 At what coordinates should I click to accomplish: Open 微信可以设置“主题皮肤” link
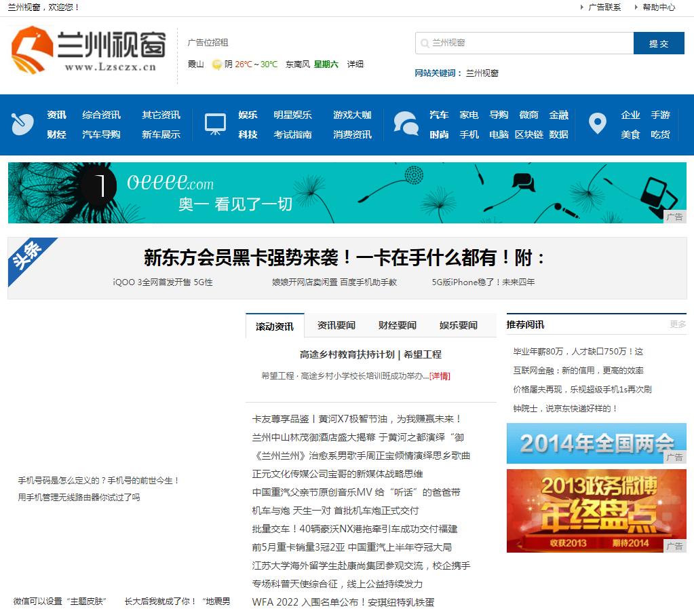click(x=60, y=602)
